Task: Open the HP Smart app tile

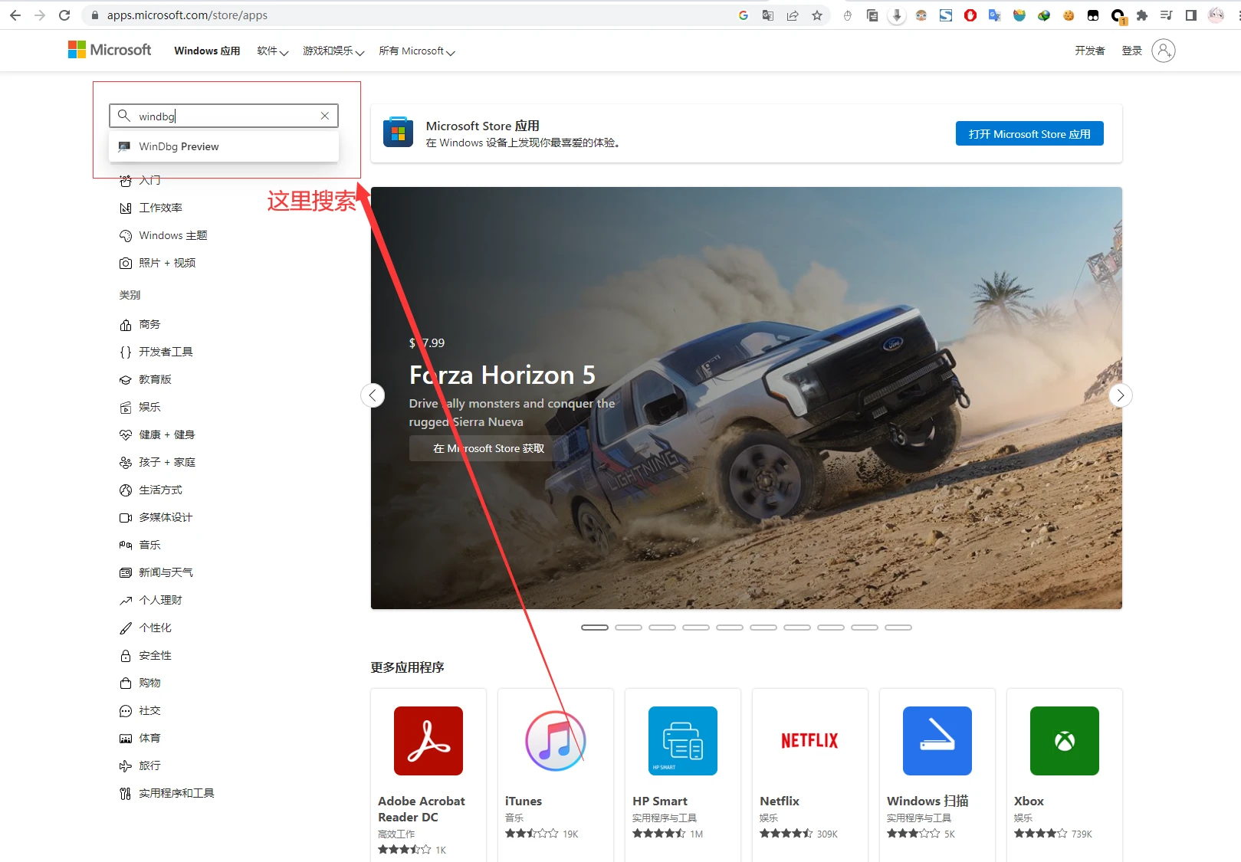Action: 683,775
